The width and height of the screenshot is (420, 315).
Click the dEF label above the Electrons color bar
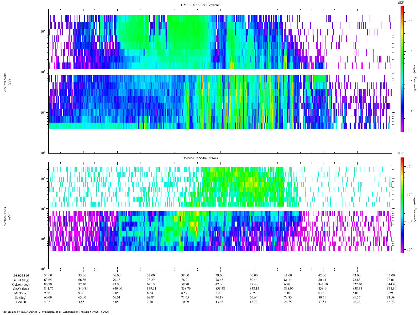tap(401, 2)
